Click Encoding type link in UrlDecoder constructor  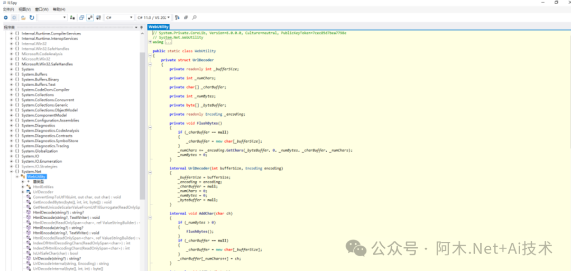(x=253, y=168)
